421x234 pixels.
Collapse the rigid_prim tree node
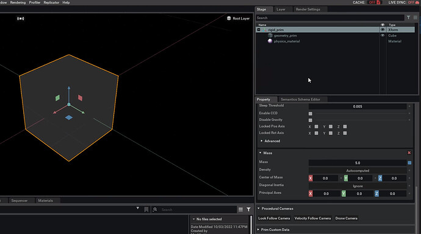click(x=259, y=30)
